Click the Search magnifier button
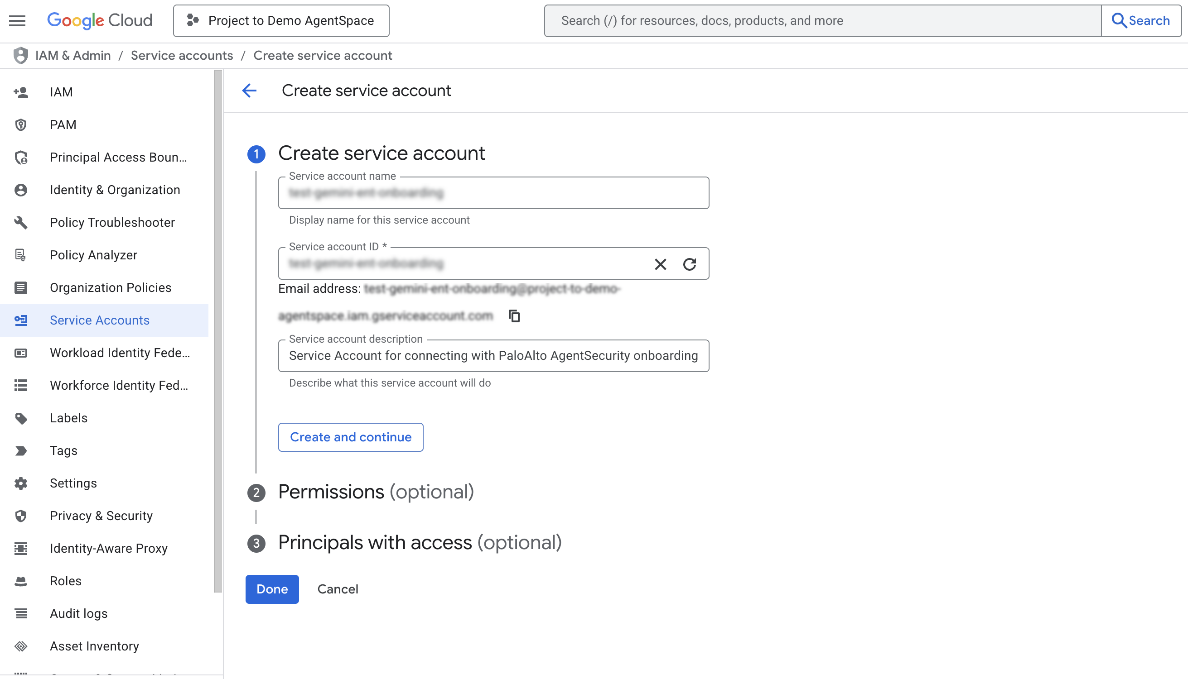Image resolution: width=1188 pixels, height=679 pixels. point(1140,20)
